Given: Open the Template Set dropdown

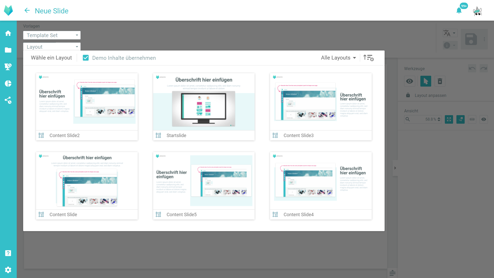Looking at the screenshot, I should coord(52,35).
